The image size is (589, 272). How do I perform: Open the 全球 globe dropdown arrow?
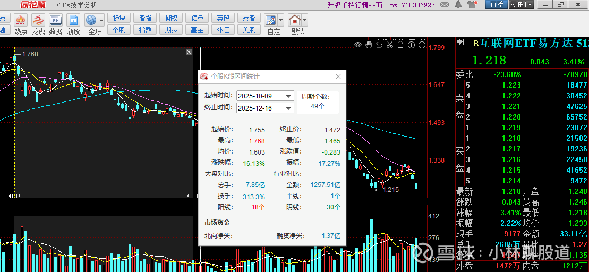[101, 20]
